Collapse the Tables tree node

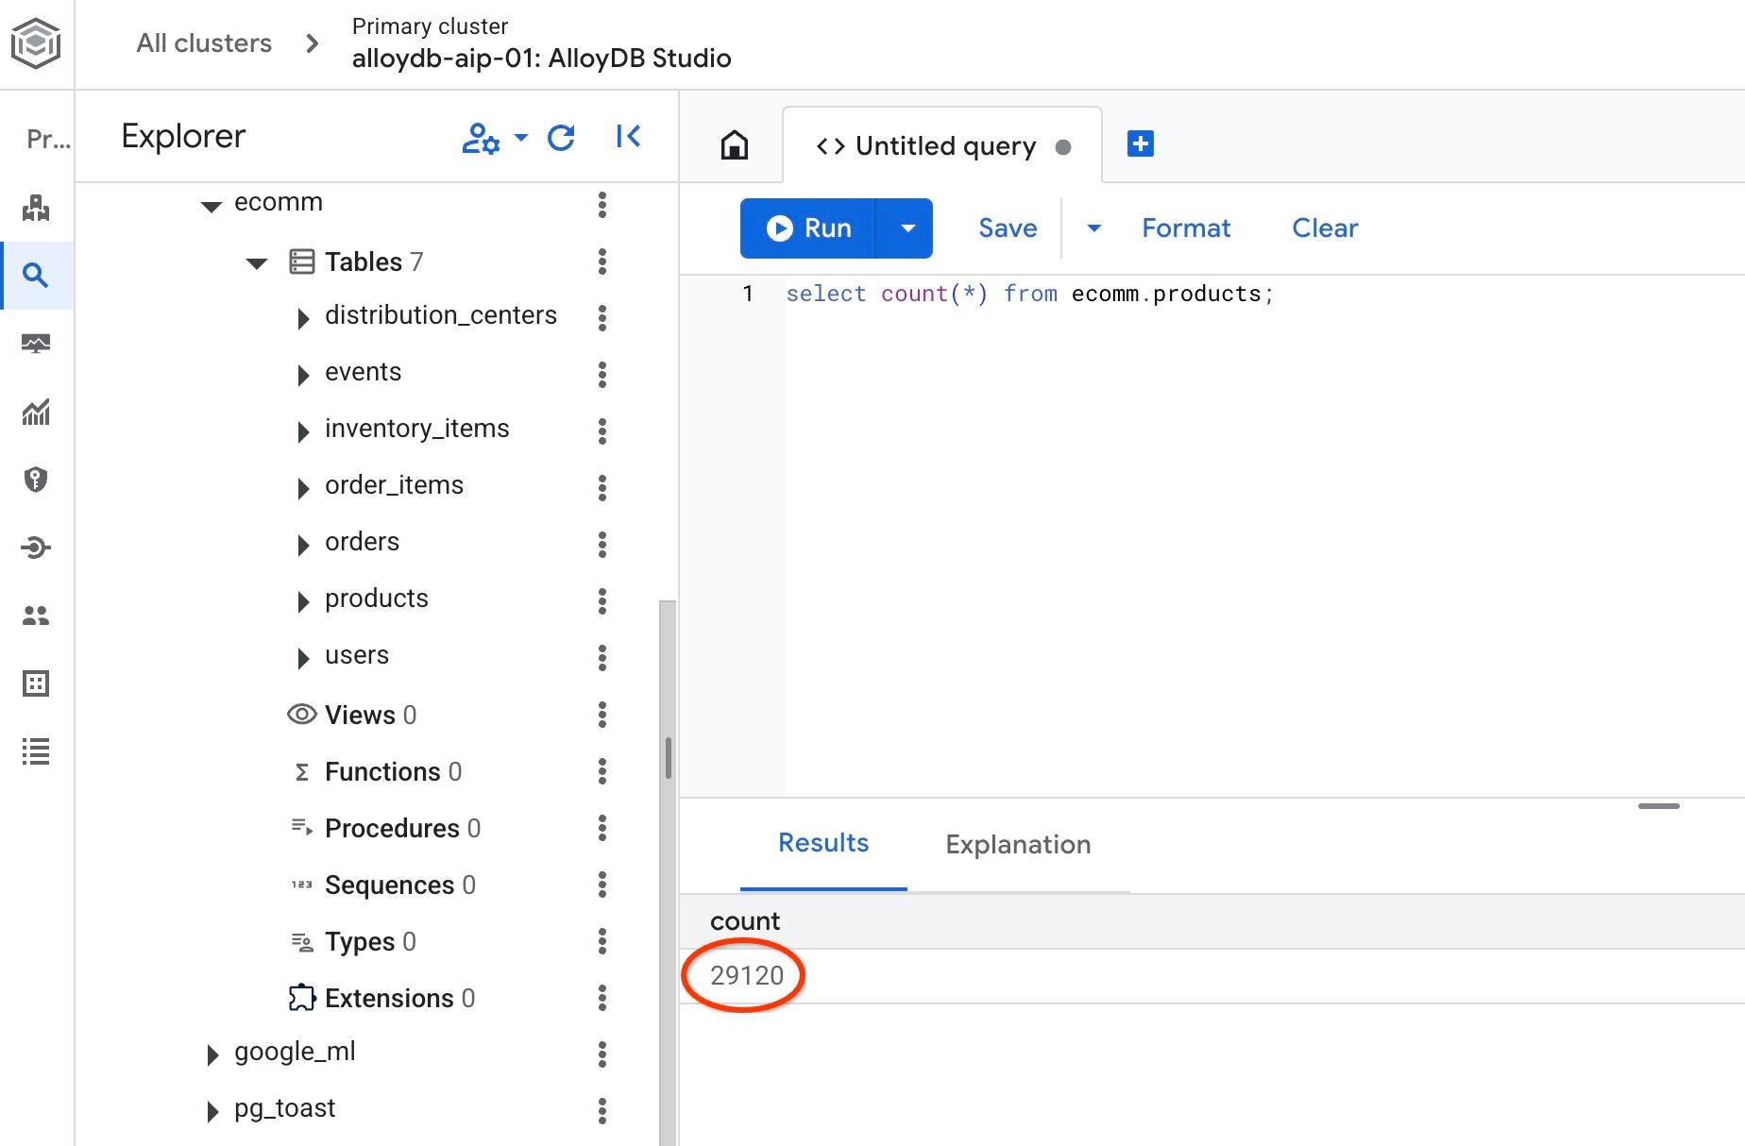pyautogui.click(x=257, y=263)
